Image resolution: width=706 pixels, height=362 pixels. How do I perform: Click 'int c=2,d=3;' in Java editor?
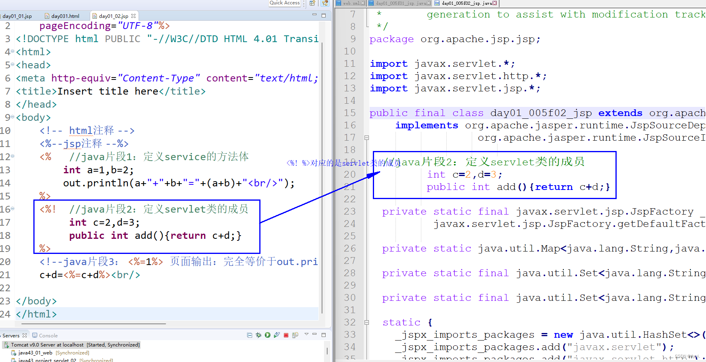pyautogui.click(x=465, y=174)
